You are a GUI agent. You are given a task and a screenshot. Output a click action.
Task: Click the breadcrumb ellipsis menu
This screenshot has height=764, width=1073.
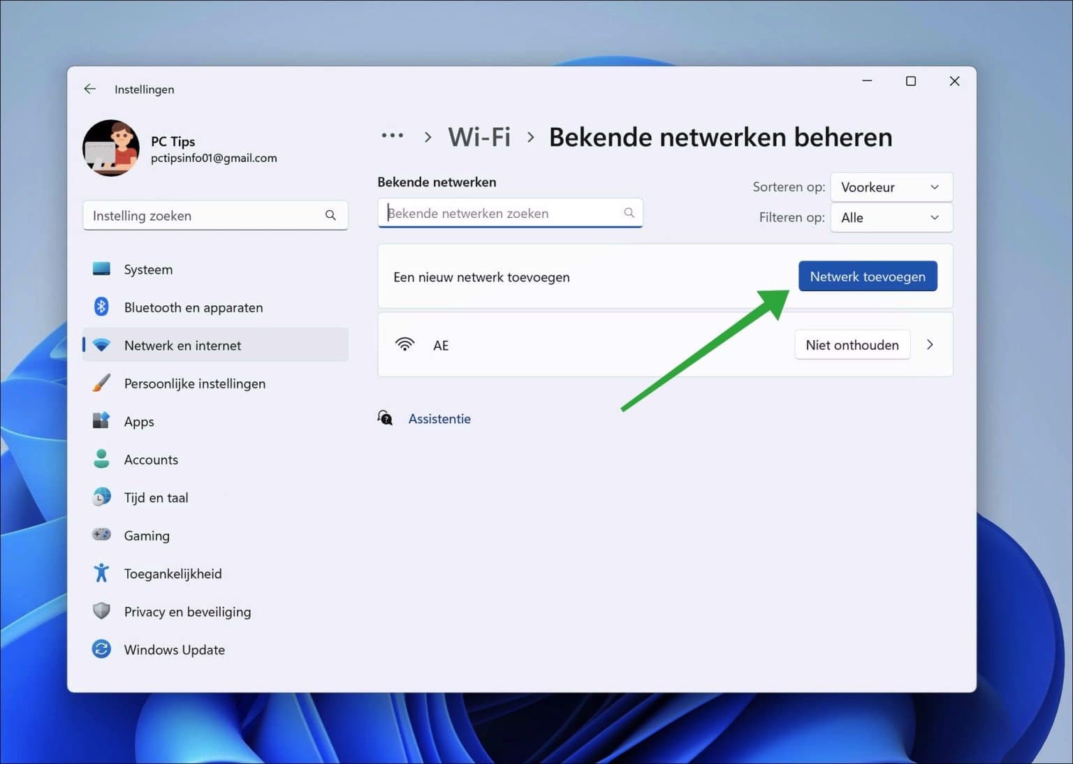pyautogui.click(x=393, y=135)
